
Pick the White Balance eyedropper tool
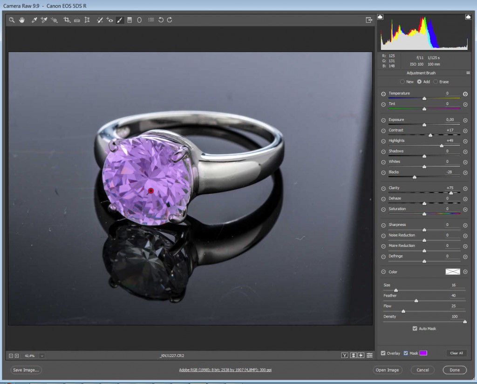(34, 20)
